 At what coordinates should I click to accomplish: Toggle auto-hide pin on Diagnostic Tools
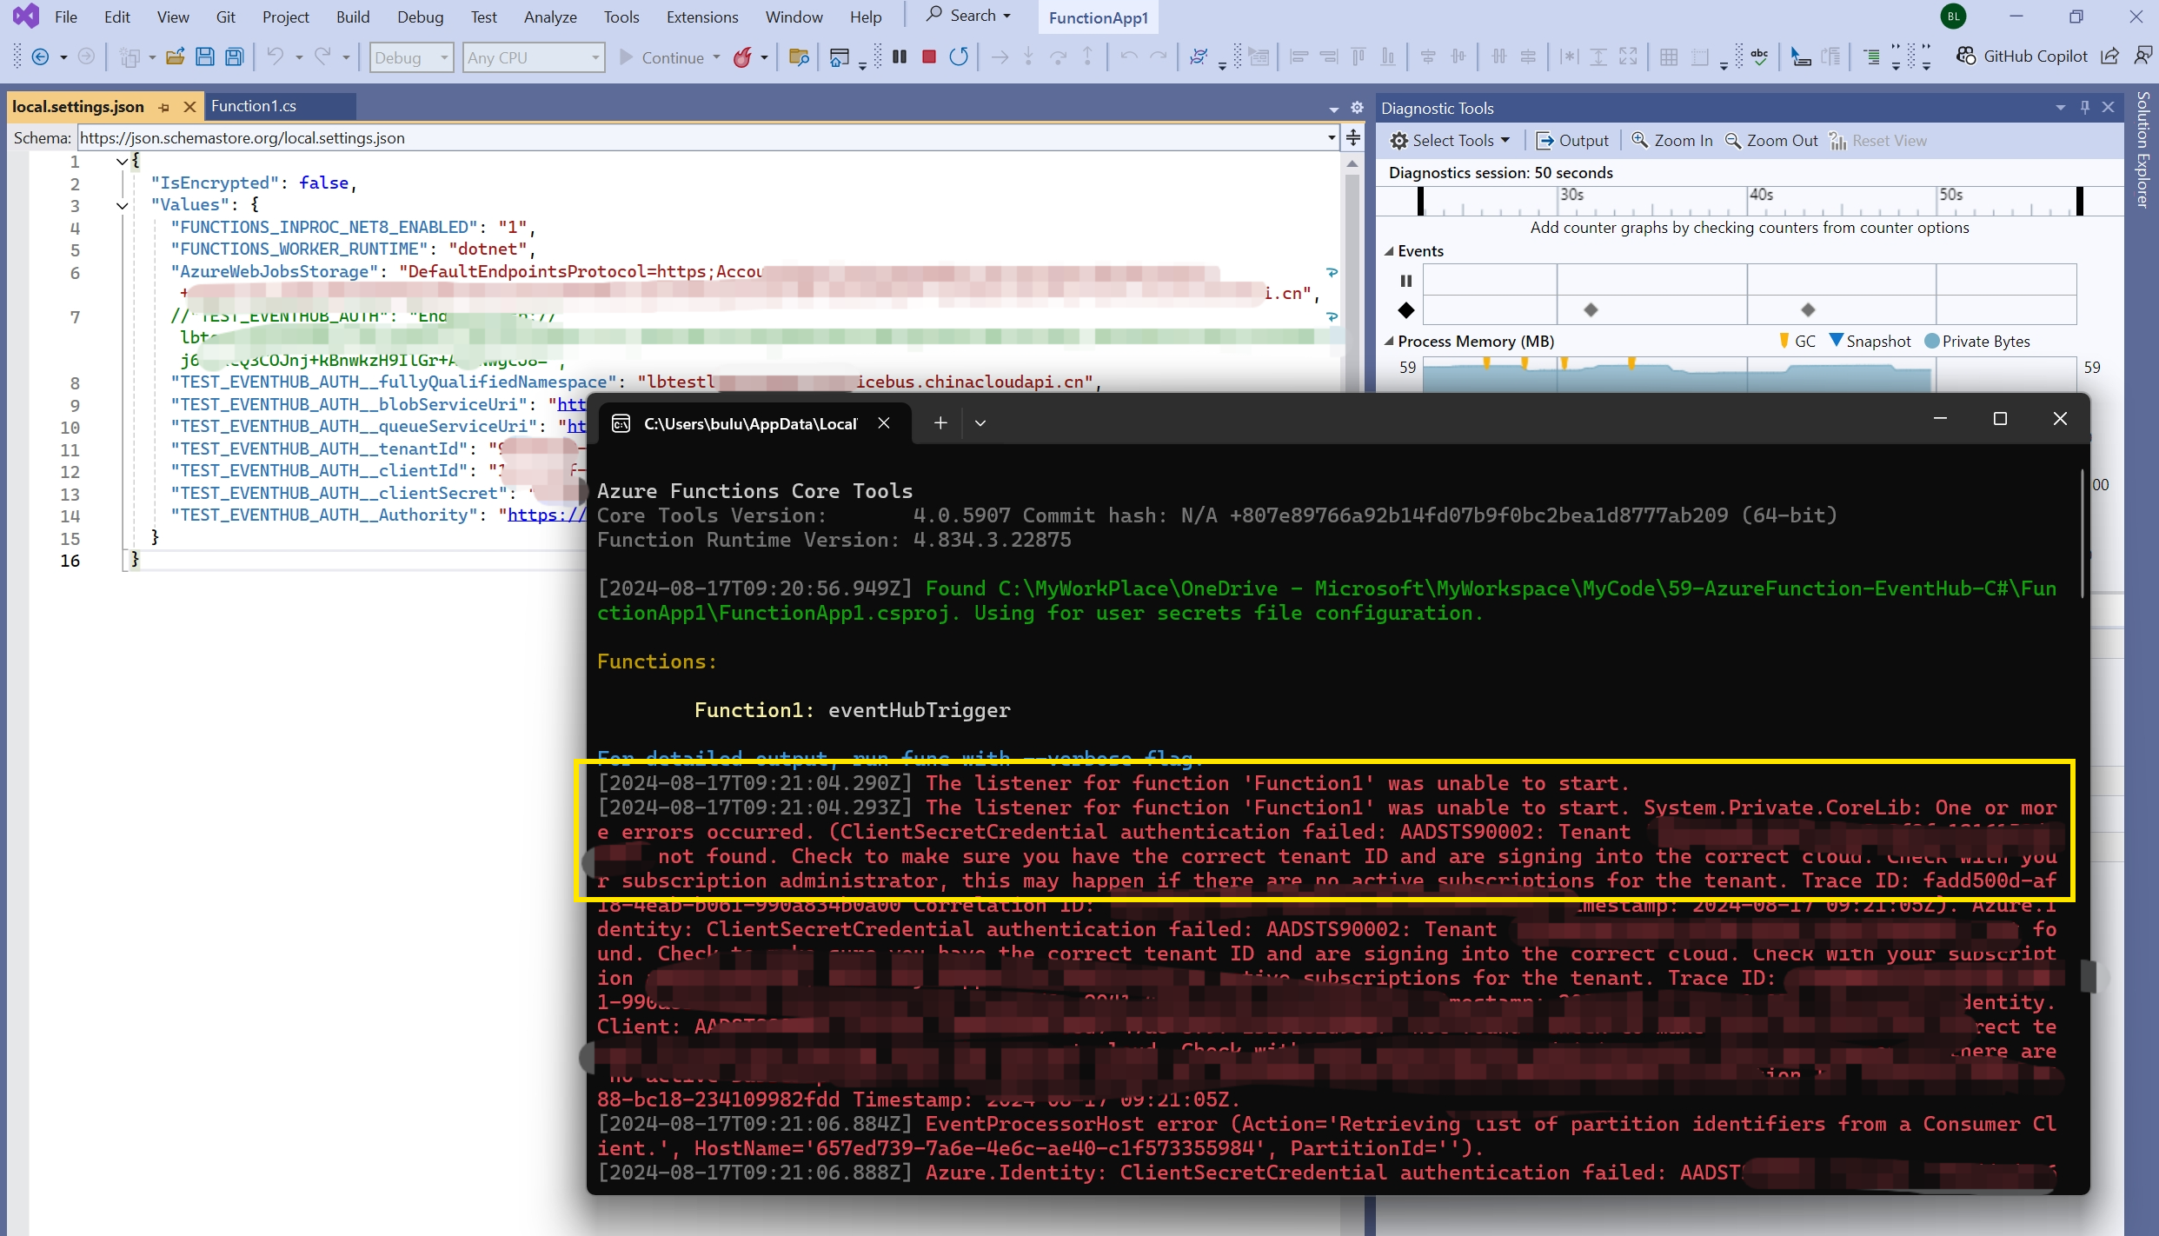click(2085, 107)
